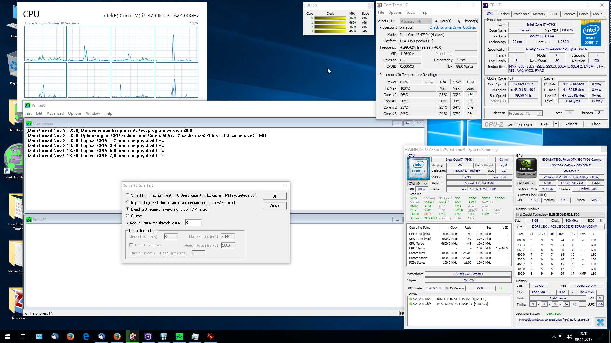Open the CPU-Z Tools dropdown arrow
This screenshot has width=611, height=343.
point(556,124)
